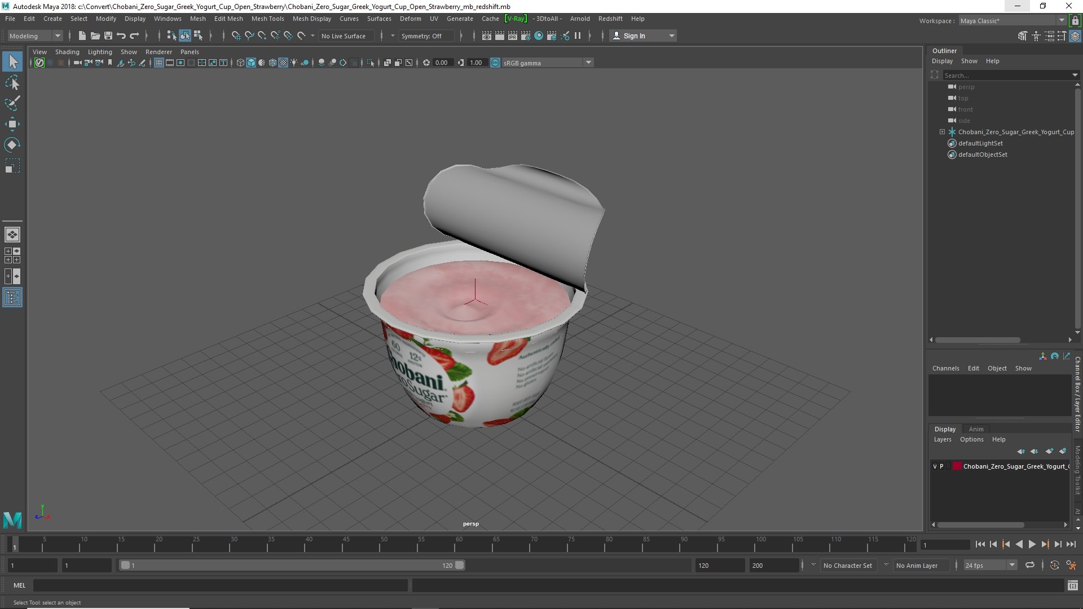This screenshot has width=1083, height=609.
Task: Open Render Settings icon
Action: [x=525, y=36]
